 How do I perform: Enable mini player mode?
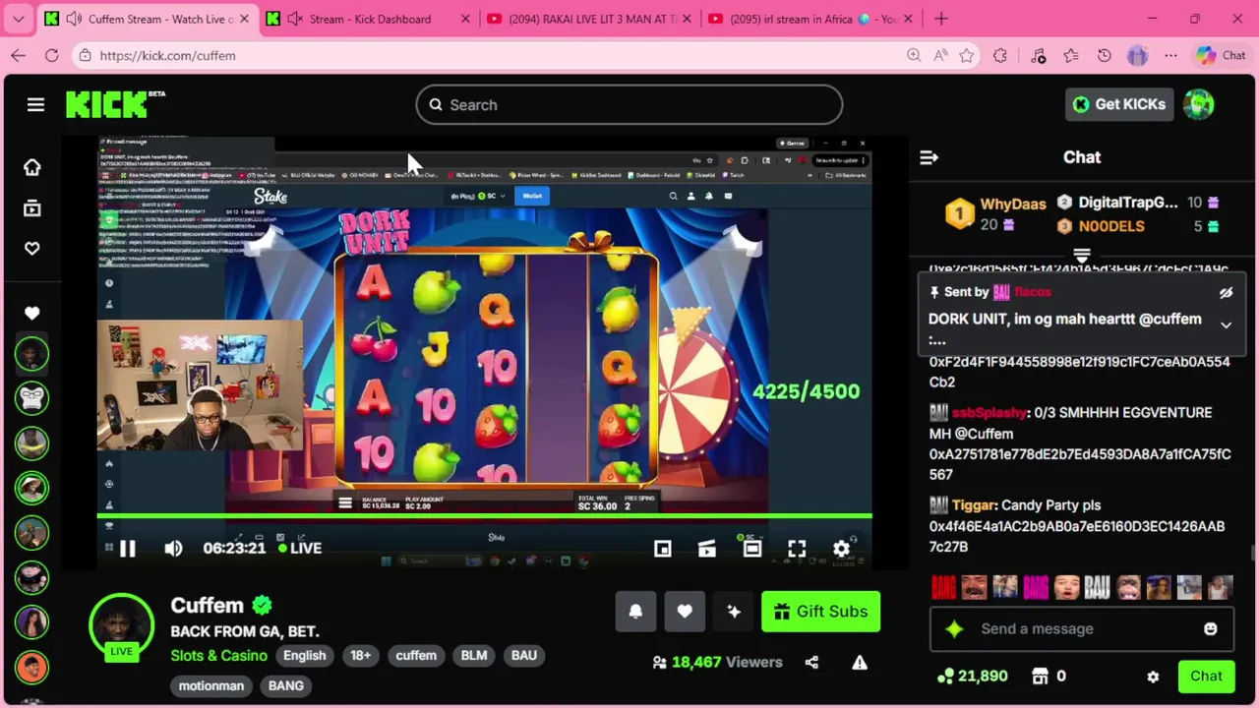663,549
